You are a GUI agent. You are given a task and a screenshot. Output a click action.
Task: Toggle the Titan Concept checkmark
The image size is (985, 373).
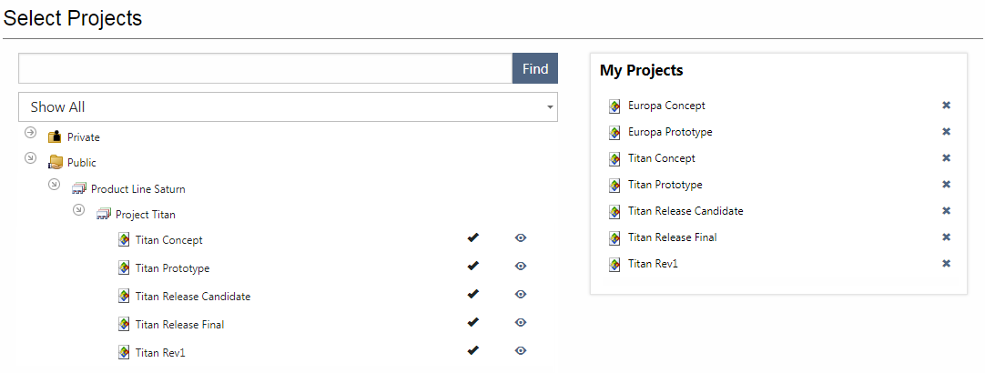472,238
